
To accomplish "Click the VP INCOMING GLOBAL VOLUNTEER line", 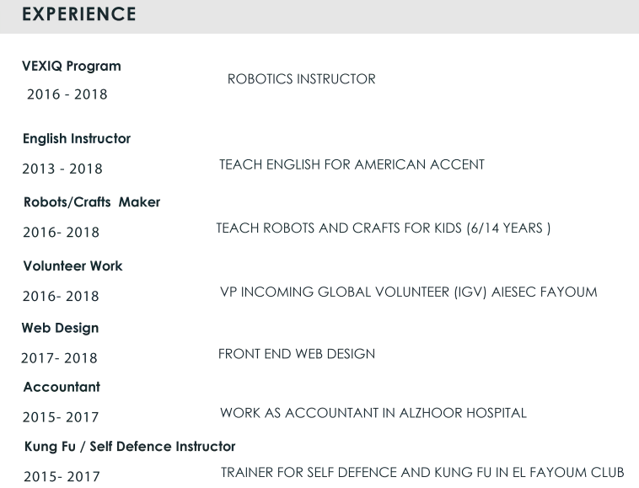I will [409, 292].
